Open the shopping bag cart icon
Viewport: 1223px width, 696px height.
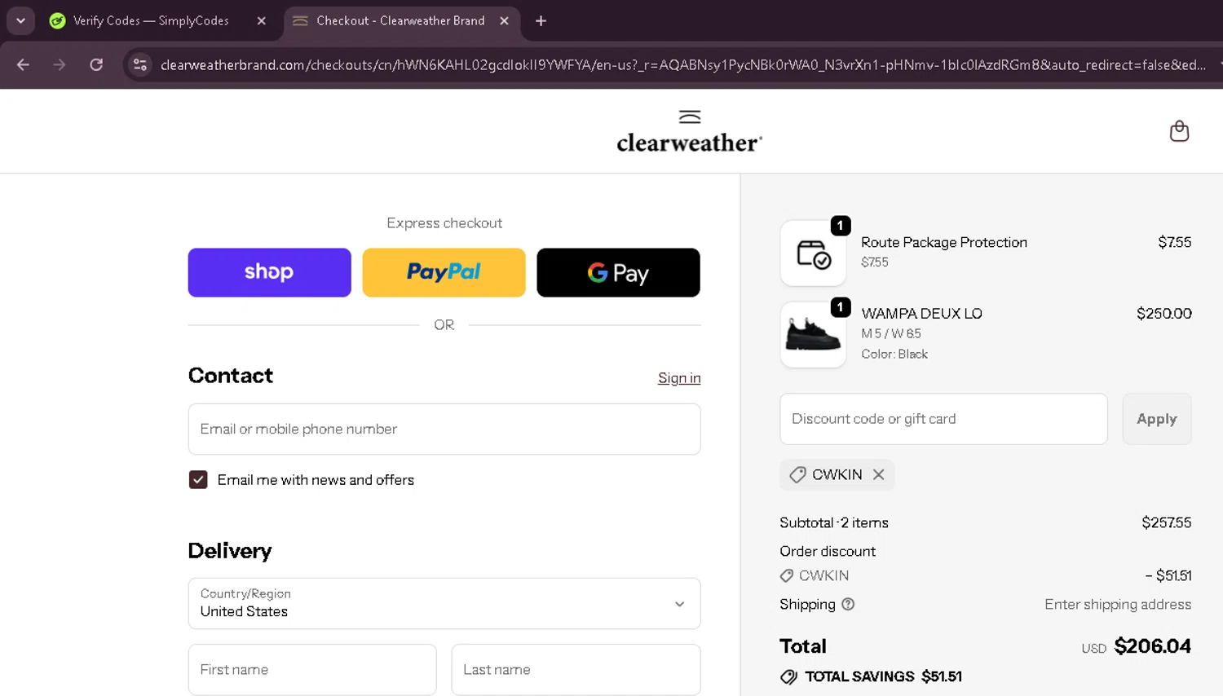(x=1179, y=131)
